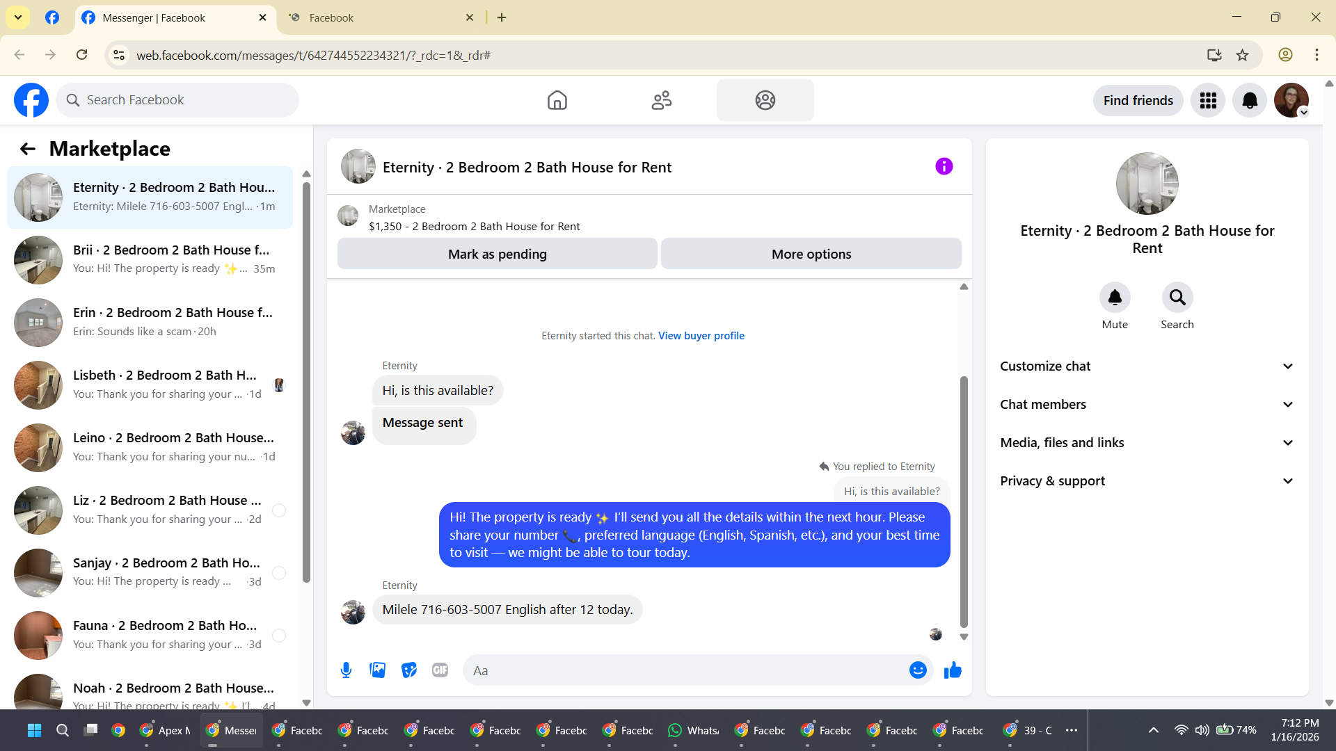Attach a photo using image icon
The height and width of the screenshot is (751, 1336).
pyautogui.click(x=377, y=670)
